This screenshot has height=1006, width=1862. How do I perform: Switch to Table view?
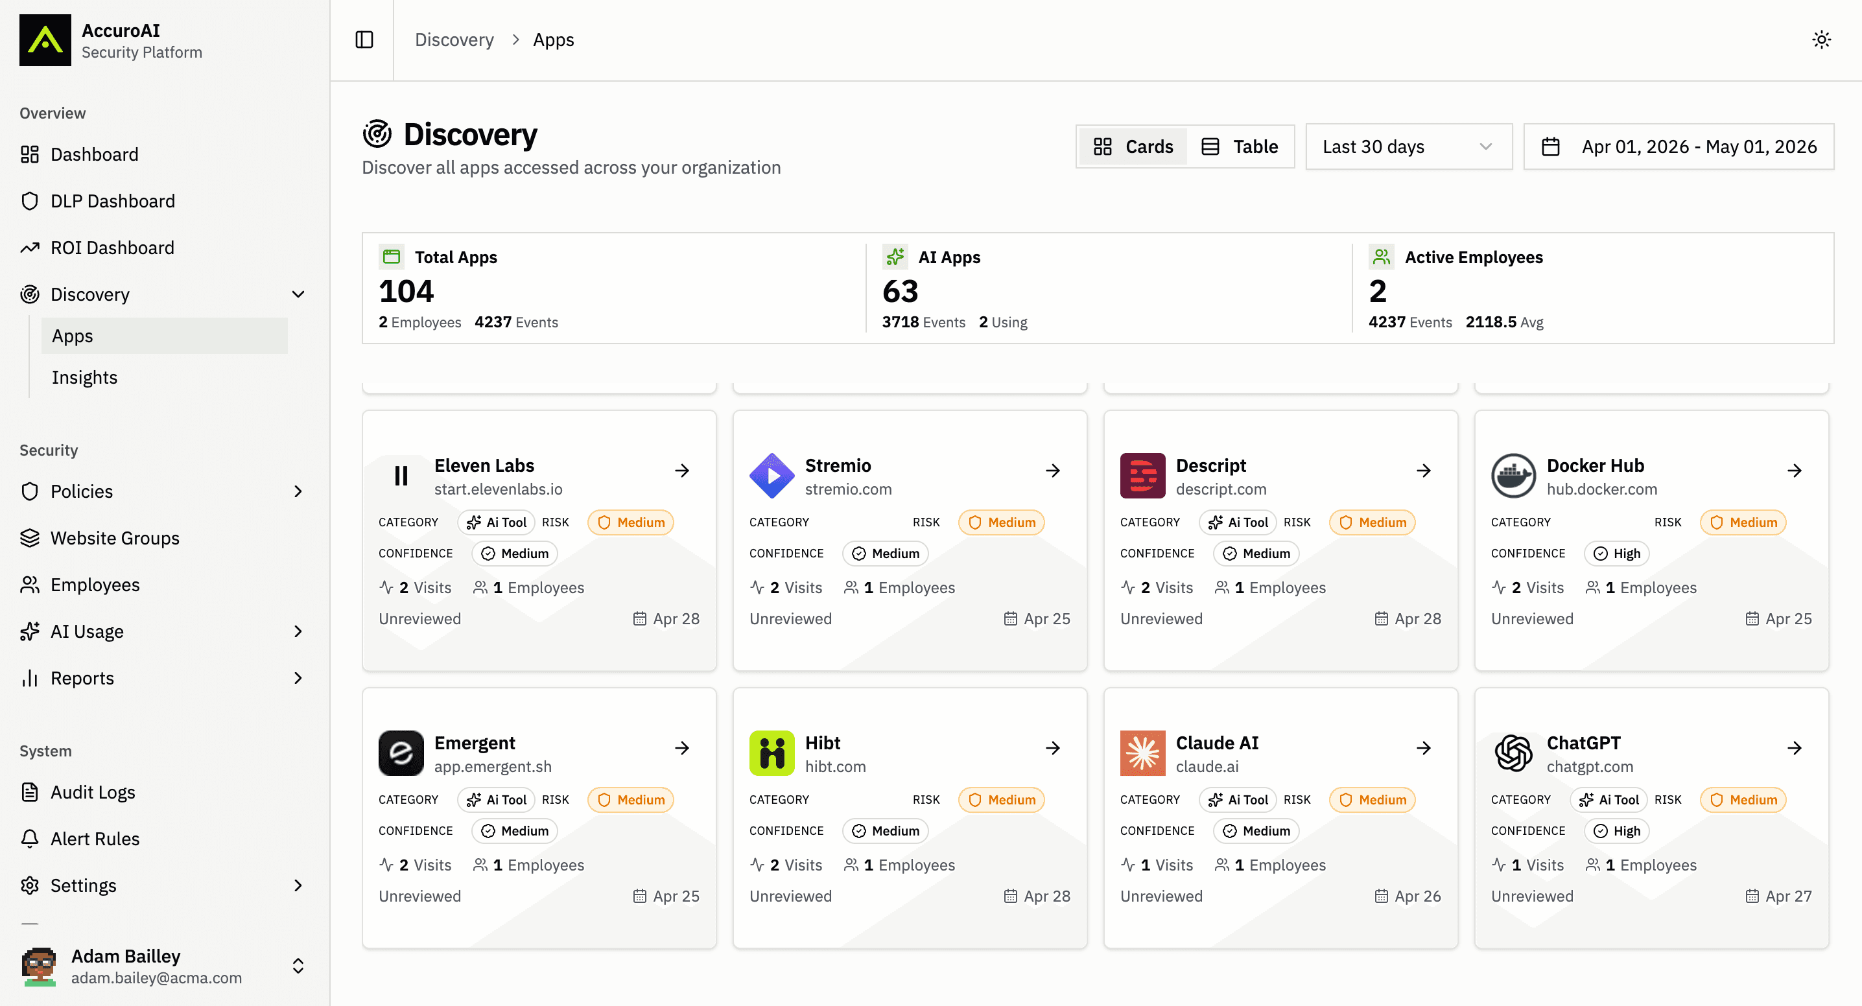coord(1240,146)
